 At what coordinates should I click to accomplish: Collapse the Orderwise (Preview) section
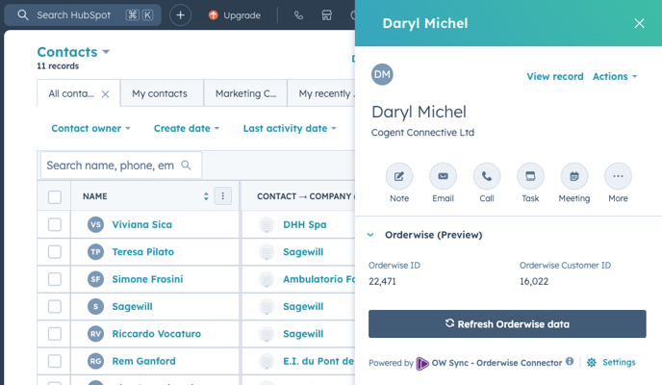point(370,235)
